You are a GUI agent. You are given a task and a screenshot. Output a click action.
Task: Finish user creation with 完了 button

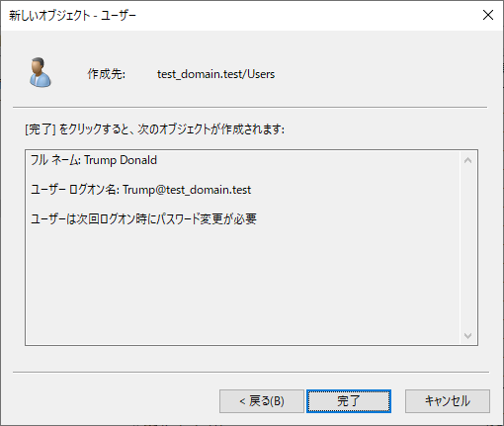point(349,401)
